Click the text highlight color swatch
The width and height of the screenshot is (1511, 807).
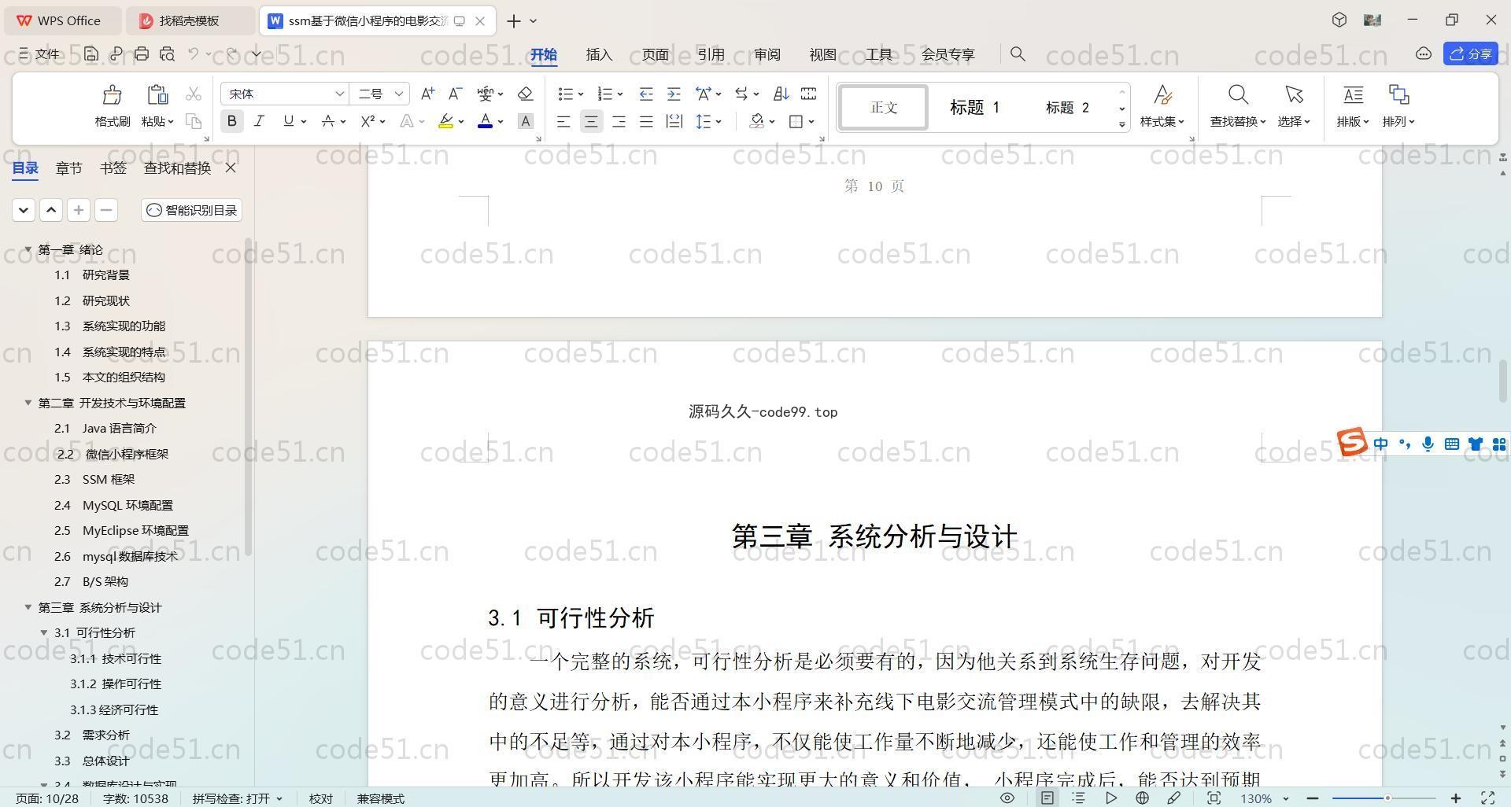pyautogui.click(x=445, y=121)
